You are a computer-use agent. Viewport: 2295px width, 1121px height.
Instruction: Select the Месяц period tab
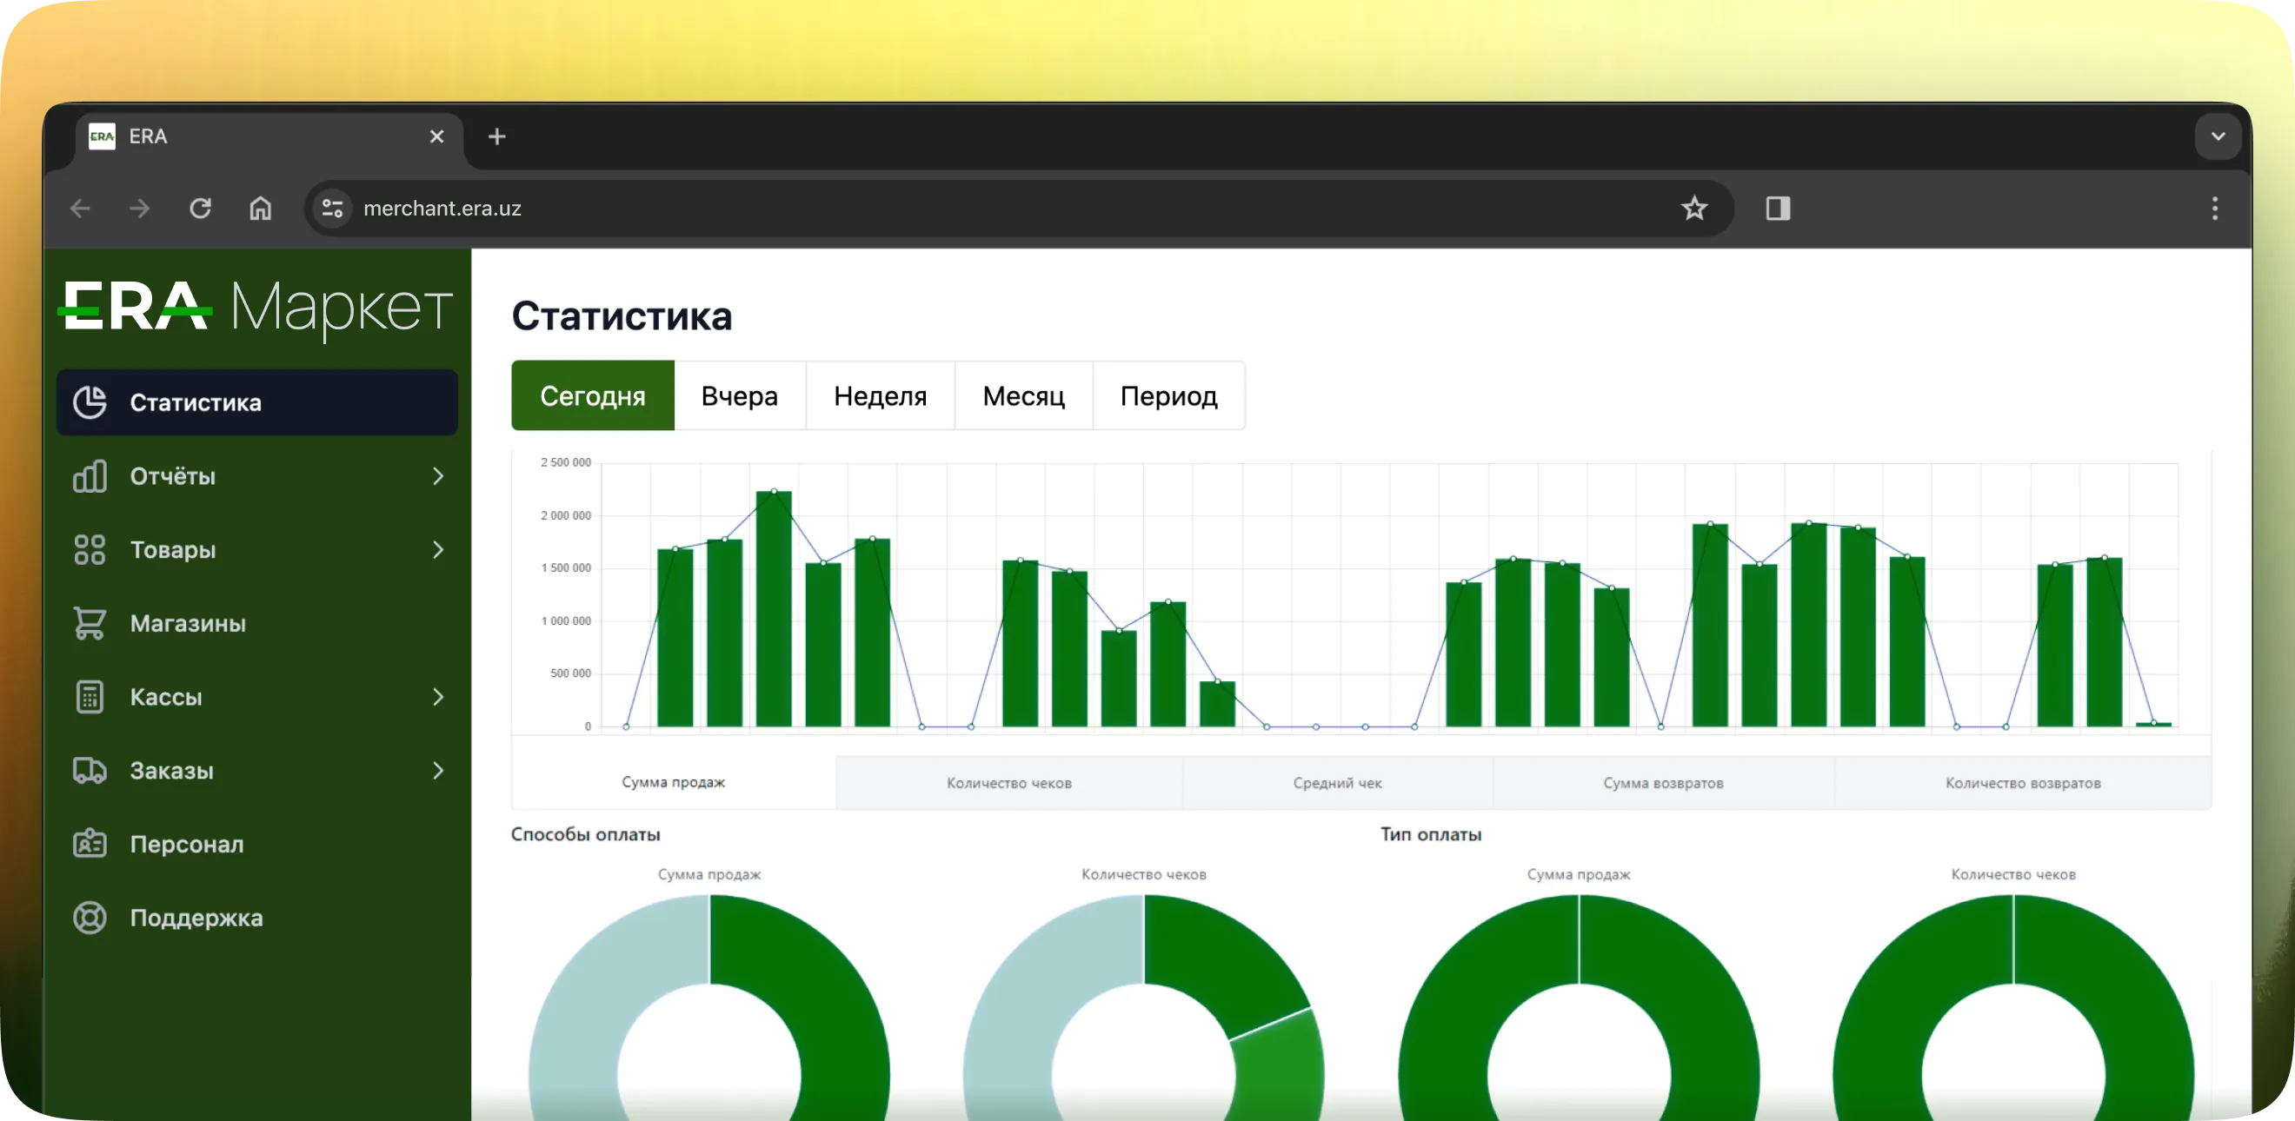click(1023, 395)
